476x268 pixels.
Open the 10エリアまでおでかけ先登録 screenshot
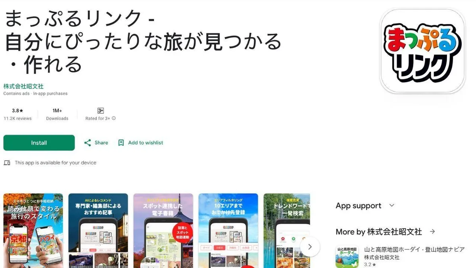(228, 231)
